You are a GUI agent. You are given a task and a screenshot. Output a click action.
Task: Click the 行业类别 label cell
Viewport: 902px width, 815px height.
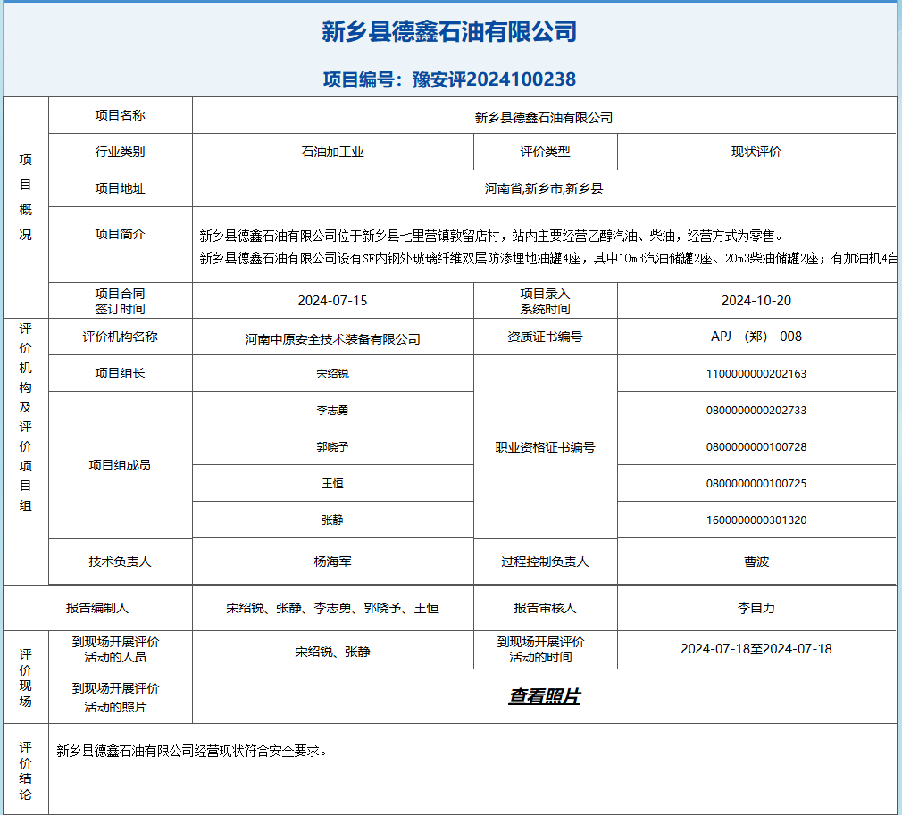[121, 152]
